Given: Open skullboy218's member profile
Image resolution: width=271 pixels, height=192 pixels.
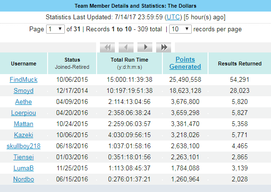Looking at the screenshot, I should click(24, 146).
